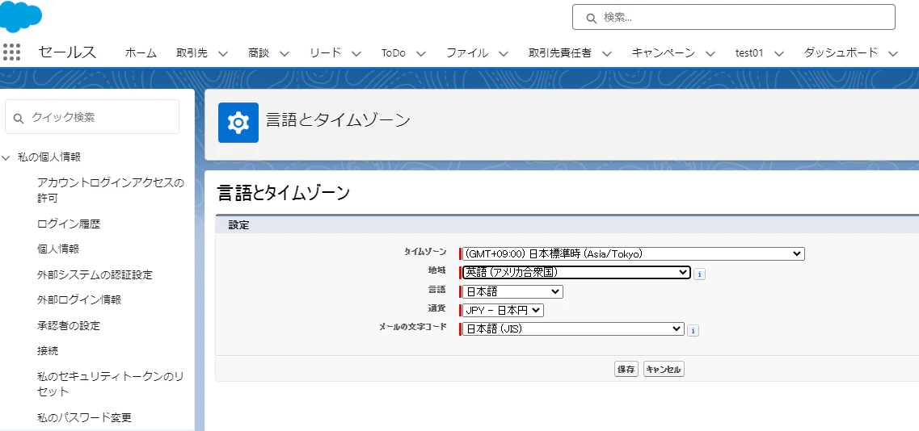
Task: Expand the キャンペーン tab chevron
Action: (710, 53)
